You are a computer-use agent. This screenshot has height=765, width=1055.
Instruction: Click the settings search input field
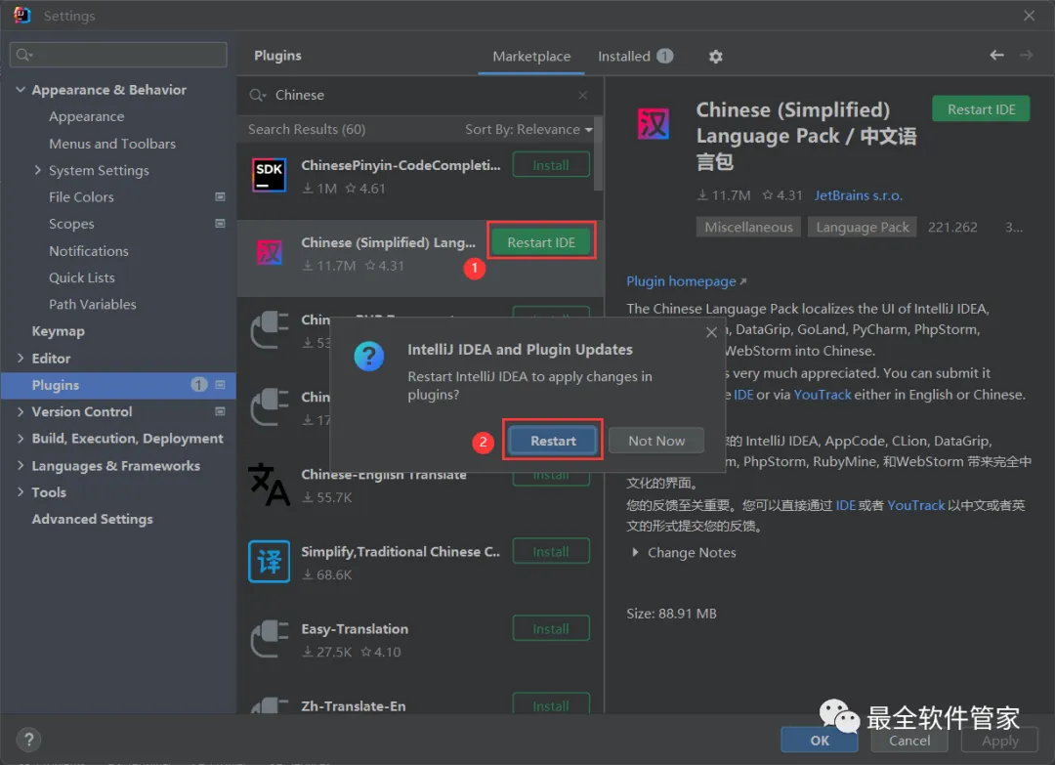click(118, 55)
